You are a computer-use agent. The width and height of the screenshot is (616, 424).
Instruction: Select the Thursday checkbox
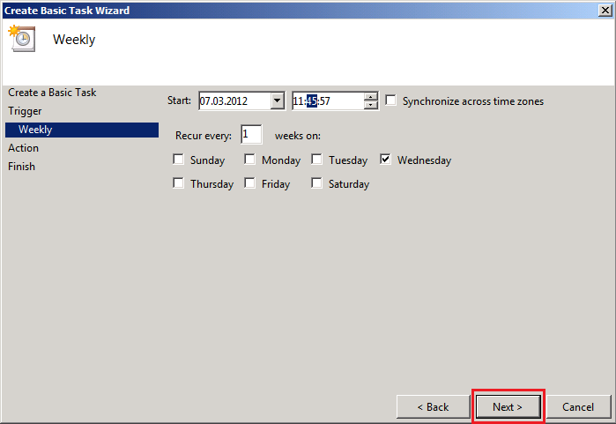point(179,184)
